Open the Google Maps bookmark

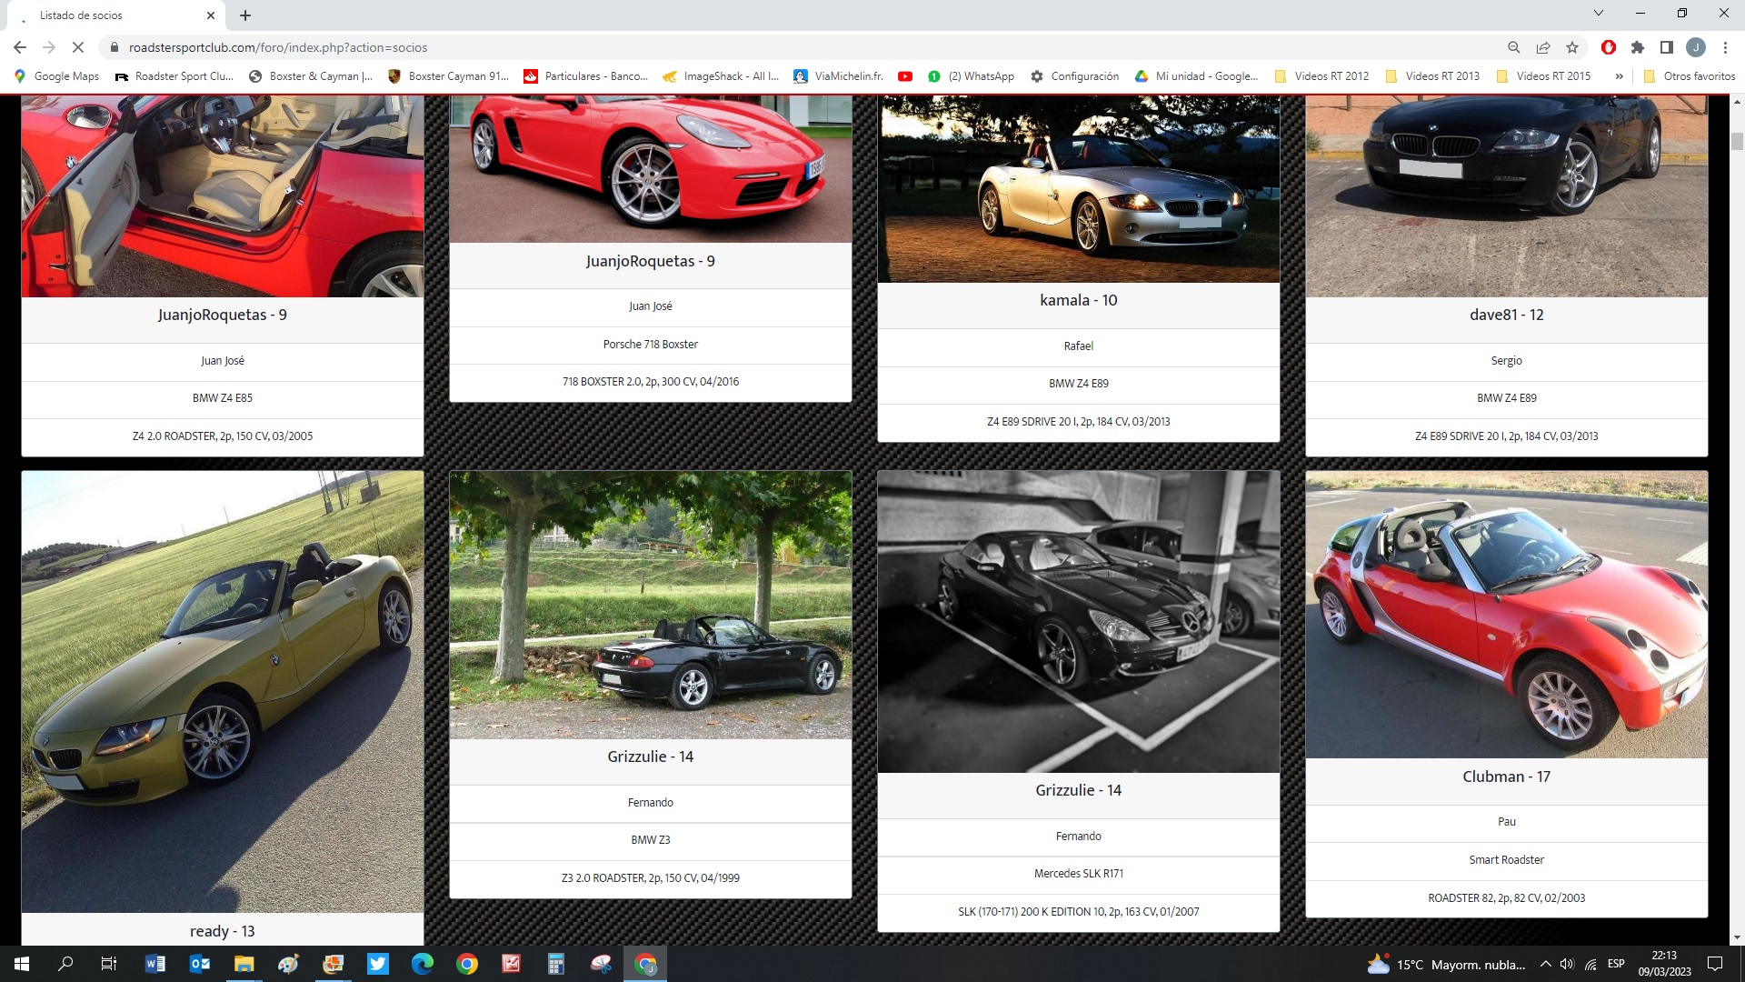56,76
